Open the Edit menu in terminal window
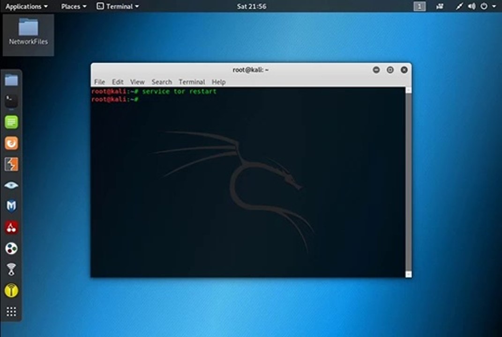 (118, 82)
